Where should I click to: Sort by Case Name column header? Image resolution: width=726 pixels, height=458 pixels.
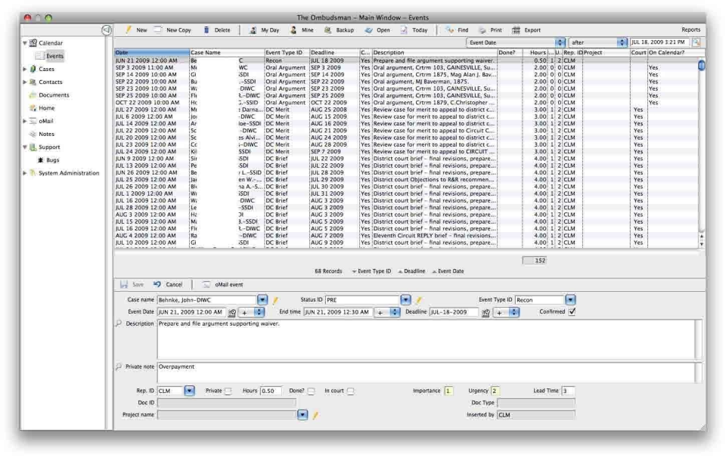(227, 52)
